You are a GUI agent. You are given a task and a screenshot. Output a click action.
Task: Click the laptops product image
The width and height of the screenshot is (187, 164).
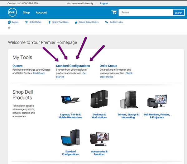pos(70,100)
